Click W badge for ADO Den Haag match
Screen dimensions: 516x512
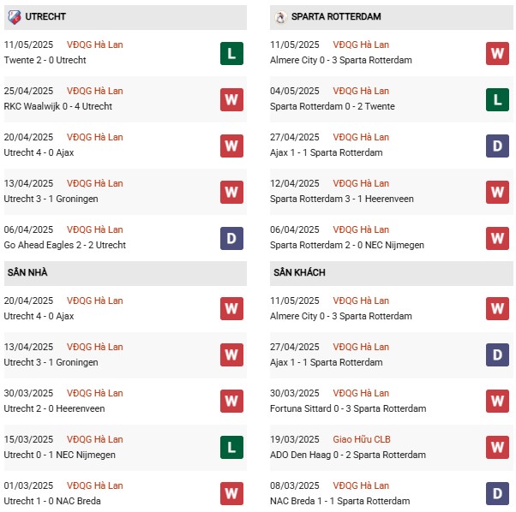(x=498, y=448)
